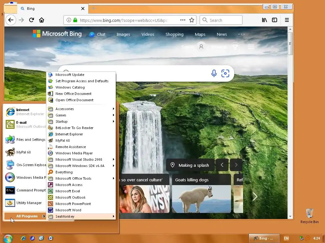
Task: Launch BitLocker To Go Reader
Action: click(x=81, y=128)
